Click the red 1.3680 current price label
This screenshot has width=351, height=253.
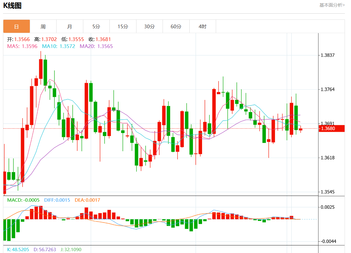pos(332,128)
